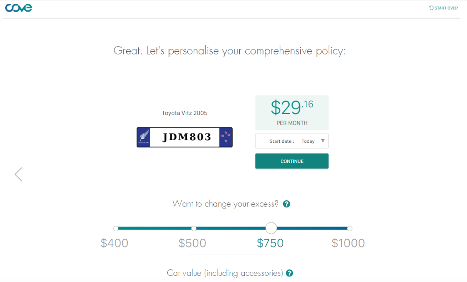
Task: Click the silver fern plate emblem
Action: (143, 137)
